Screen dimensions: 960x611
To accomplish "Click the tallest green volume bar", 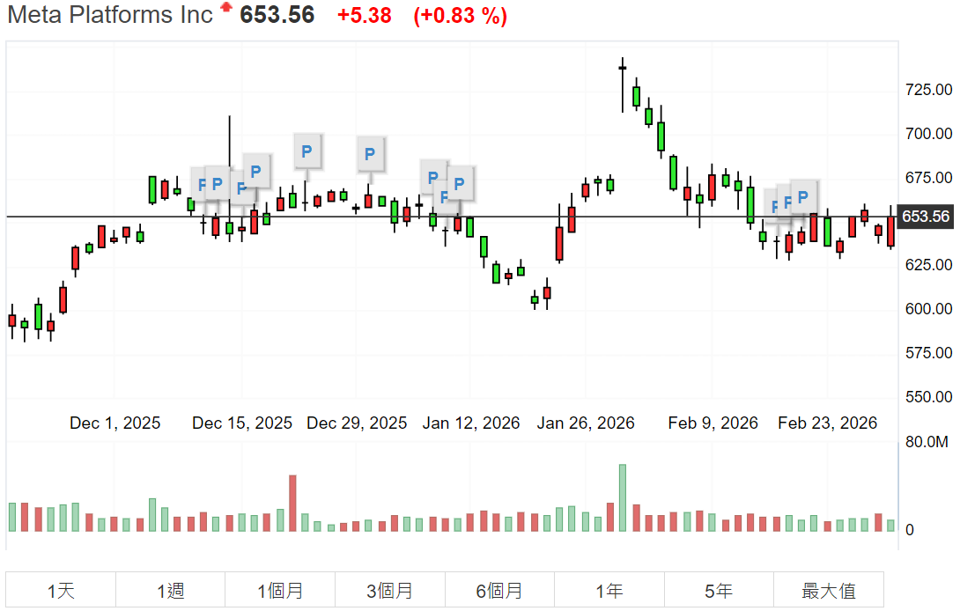I will click(x=622, y=498).
